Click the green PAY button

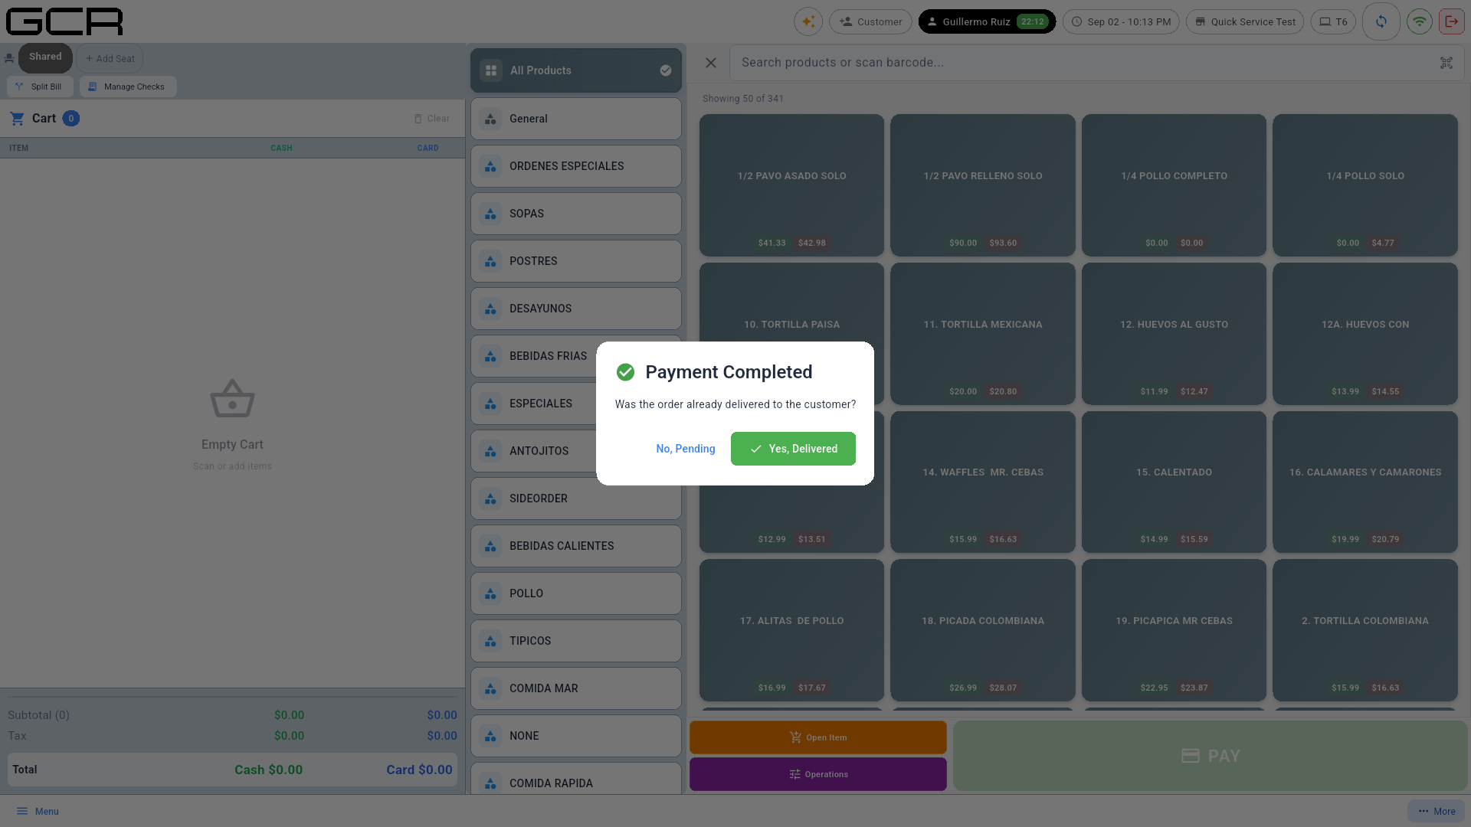coord(1211,756)
